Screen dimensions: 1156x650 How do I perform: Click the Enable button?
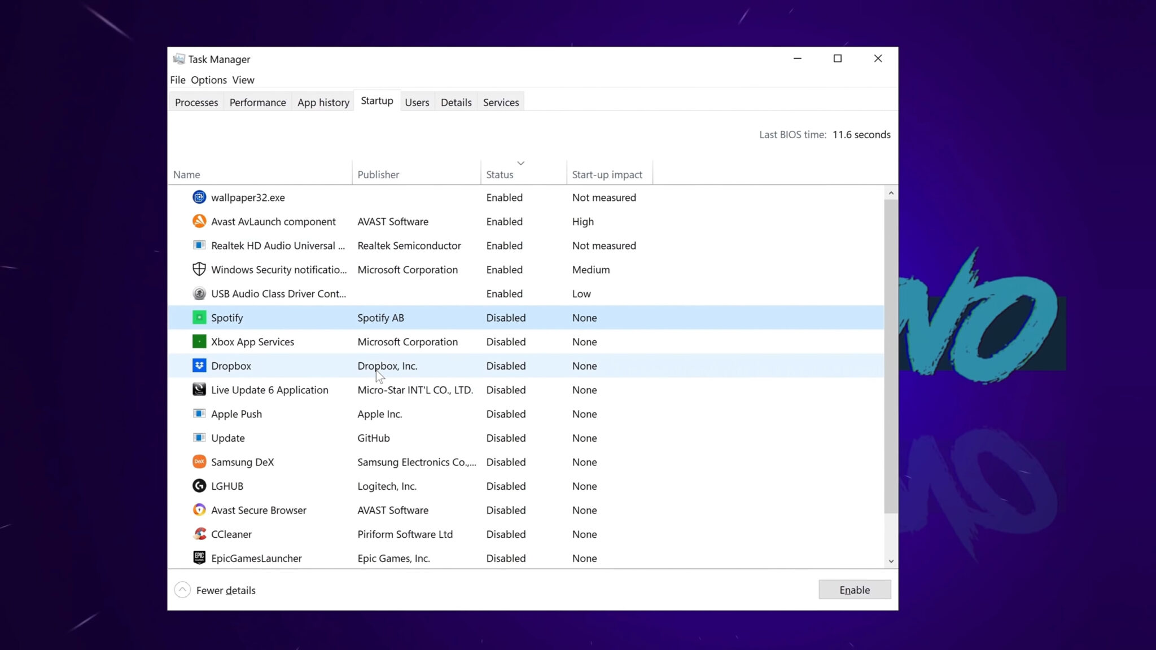855,590
